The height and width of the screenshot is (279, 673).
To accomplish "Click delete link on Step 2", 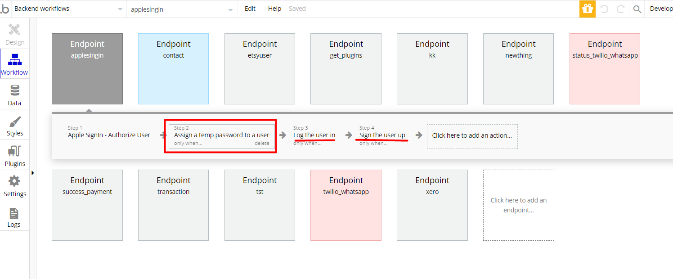I will (262, 144).
